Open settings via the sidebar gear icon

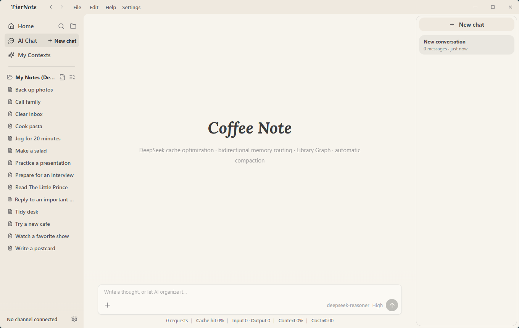[x=74, y=319]
